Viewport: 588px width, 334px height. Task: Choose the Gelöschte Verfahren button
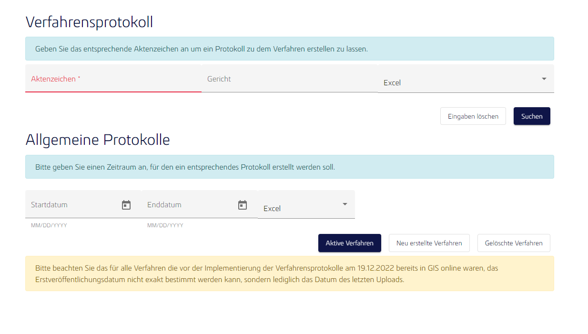(x=514, y=243)
